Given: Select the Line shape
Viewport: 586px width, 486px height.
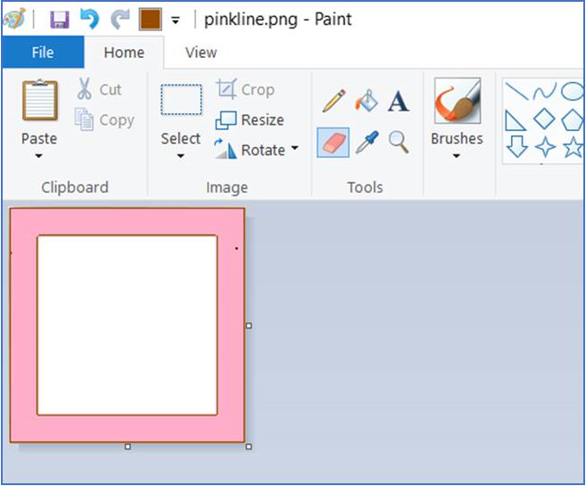Looking at the screenshot, I should point(516,91).
